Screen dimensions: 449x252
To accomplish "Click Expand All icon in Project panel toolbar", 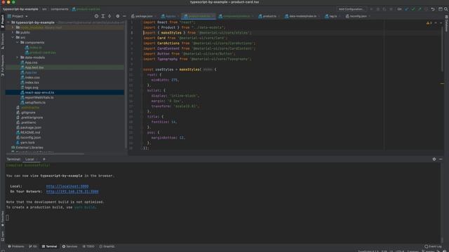I will [x=103, y=16].
